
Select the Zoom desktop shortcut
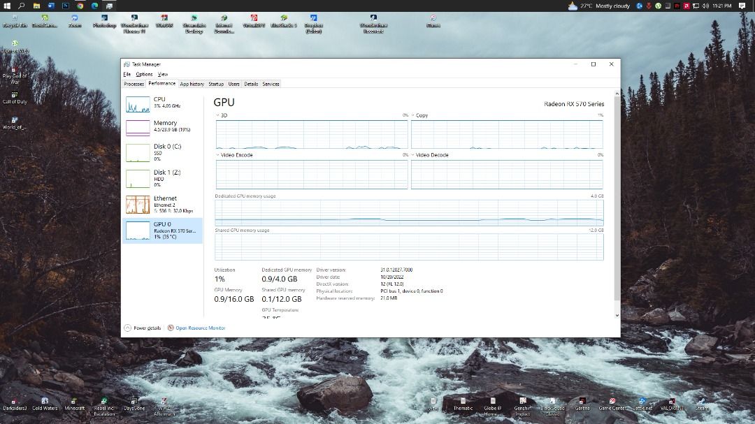(75, 21)
